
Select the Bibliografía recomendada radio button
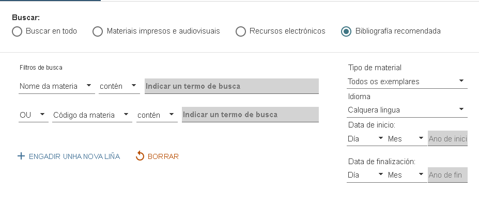point(346,31)
